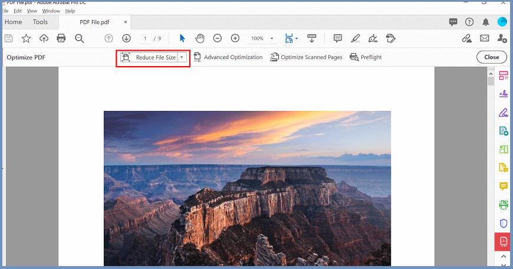Select the Hand pan tool
The height and width of the screenshot is (269, 513).
pyautogui.click(x=200, y=38)
